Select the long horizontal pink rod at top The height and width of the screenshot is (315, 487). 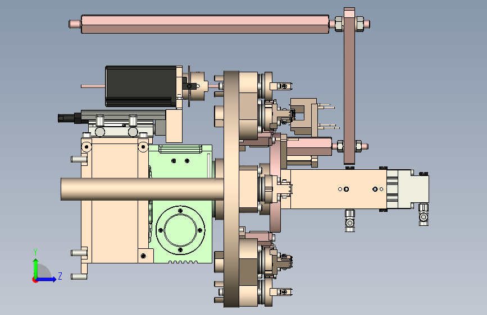click(x=205, y=24)
